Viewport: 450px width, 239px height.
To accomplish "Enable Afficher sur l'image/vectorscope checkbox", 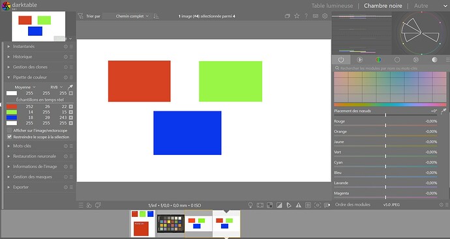I will pyautogui.click(x=10, y=130).
